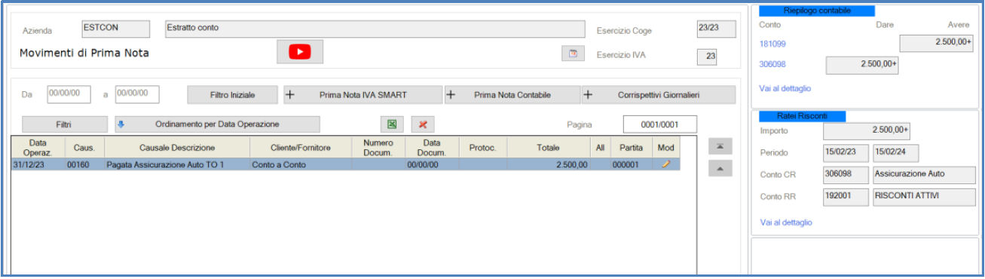Click the Numero Docum. column header

[x=378, y=147]
